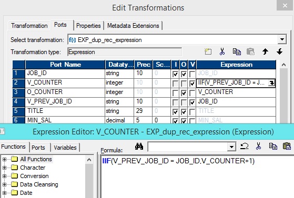Toggle the input checkbox for JOB_ID

(x=175, y=74)
